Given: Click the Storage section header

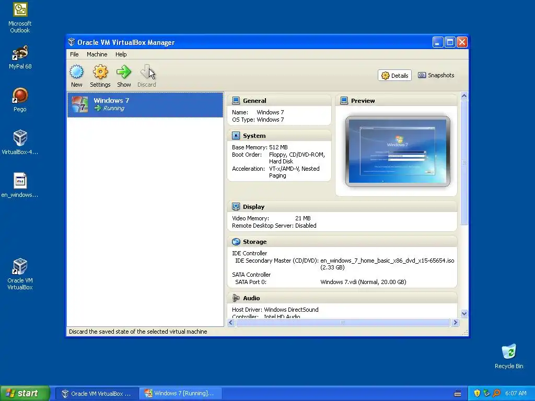Looking at the screenshot, I should pos(342,242).
